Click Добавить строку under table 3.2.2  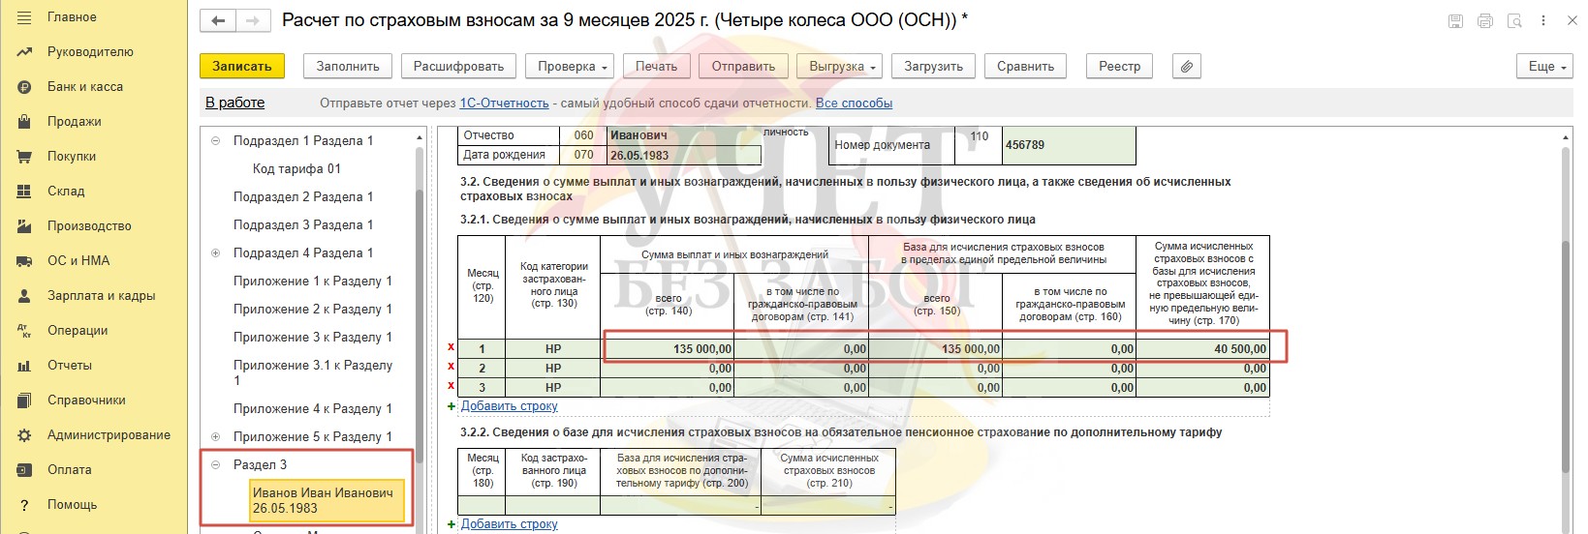click(509, 524)
